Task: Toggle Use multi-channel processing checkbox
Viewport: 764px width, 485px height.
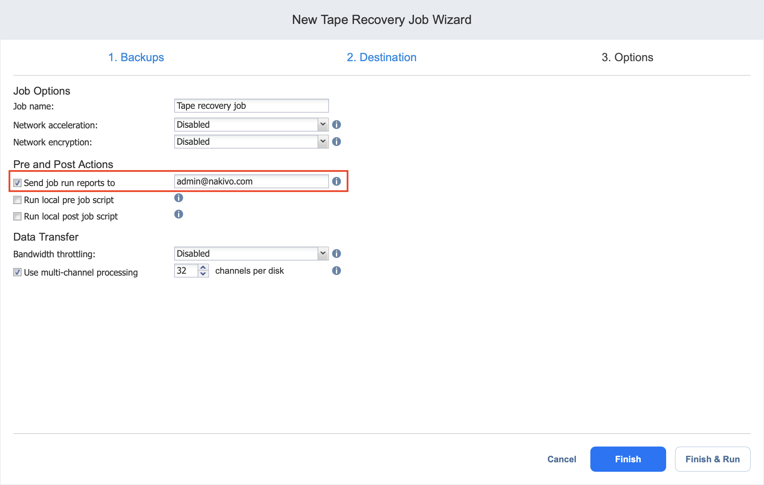Action: point(17,272)
